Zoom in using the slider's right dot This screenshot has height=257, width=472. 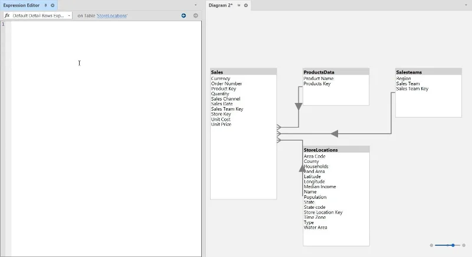tap(464, 245)
